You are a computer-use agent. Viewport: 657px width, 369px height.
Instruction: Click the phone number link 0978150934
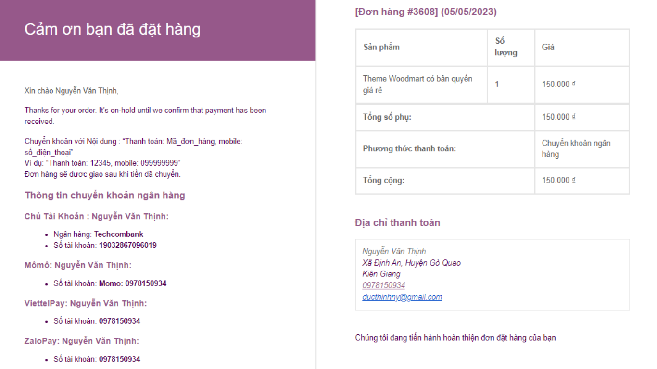pyautogui.click(x=383, y=285)
